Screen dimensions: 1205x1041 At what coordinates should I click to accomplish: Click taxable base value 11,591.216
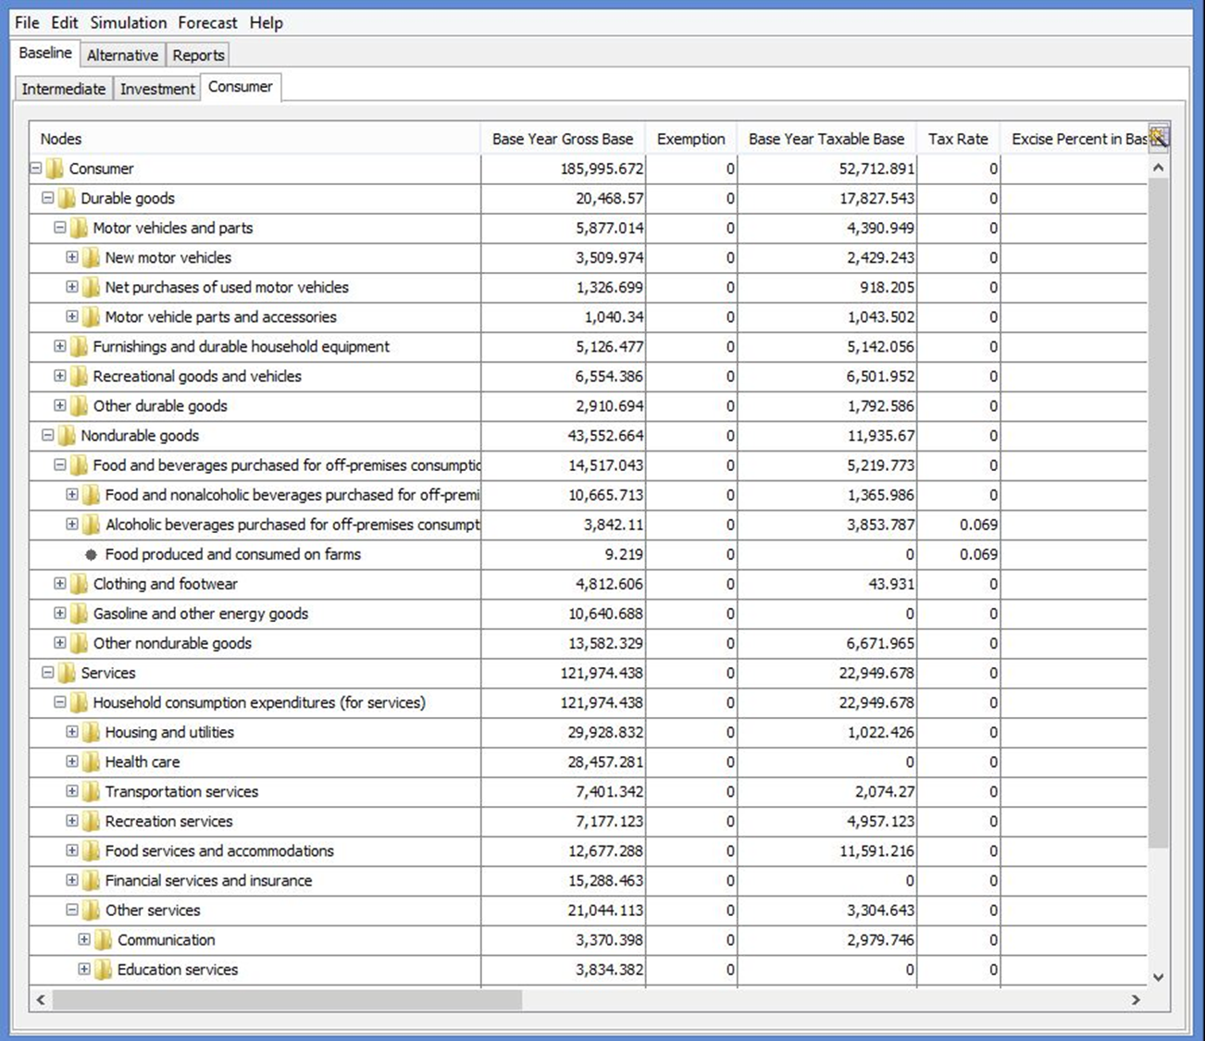pos(826,850)
